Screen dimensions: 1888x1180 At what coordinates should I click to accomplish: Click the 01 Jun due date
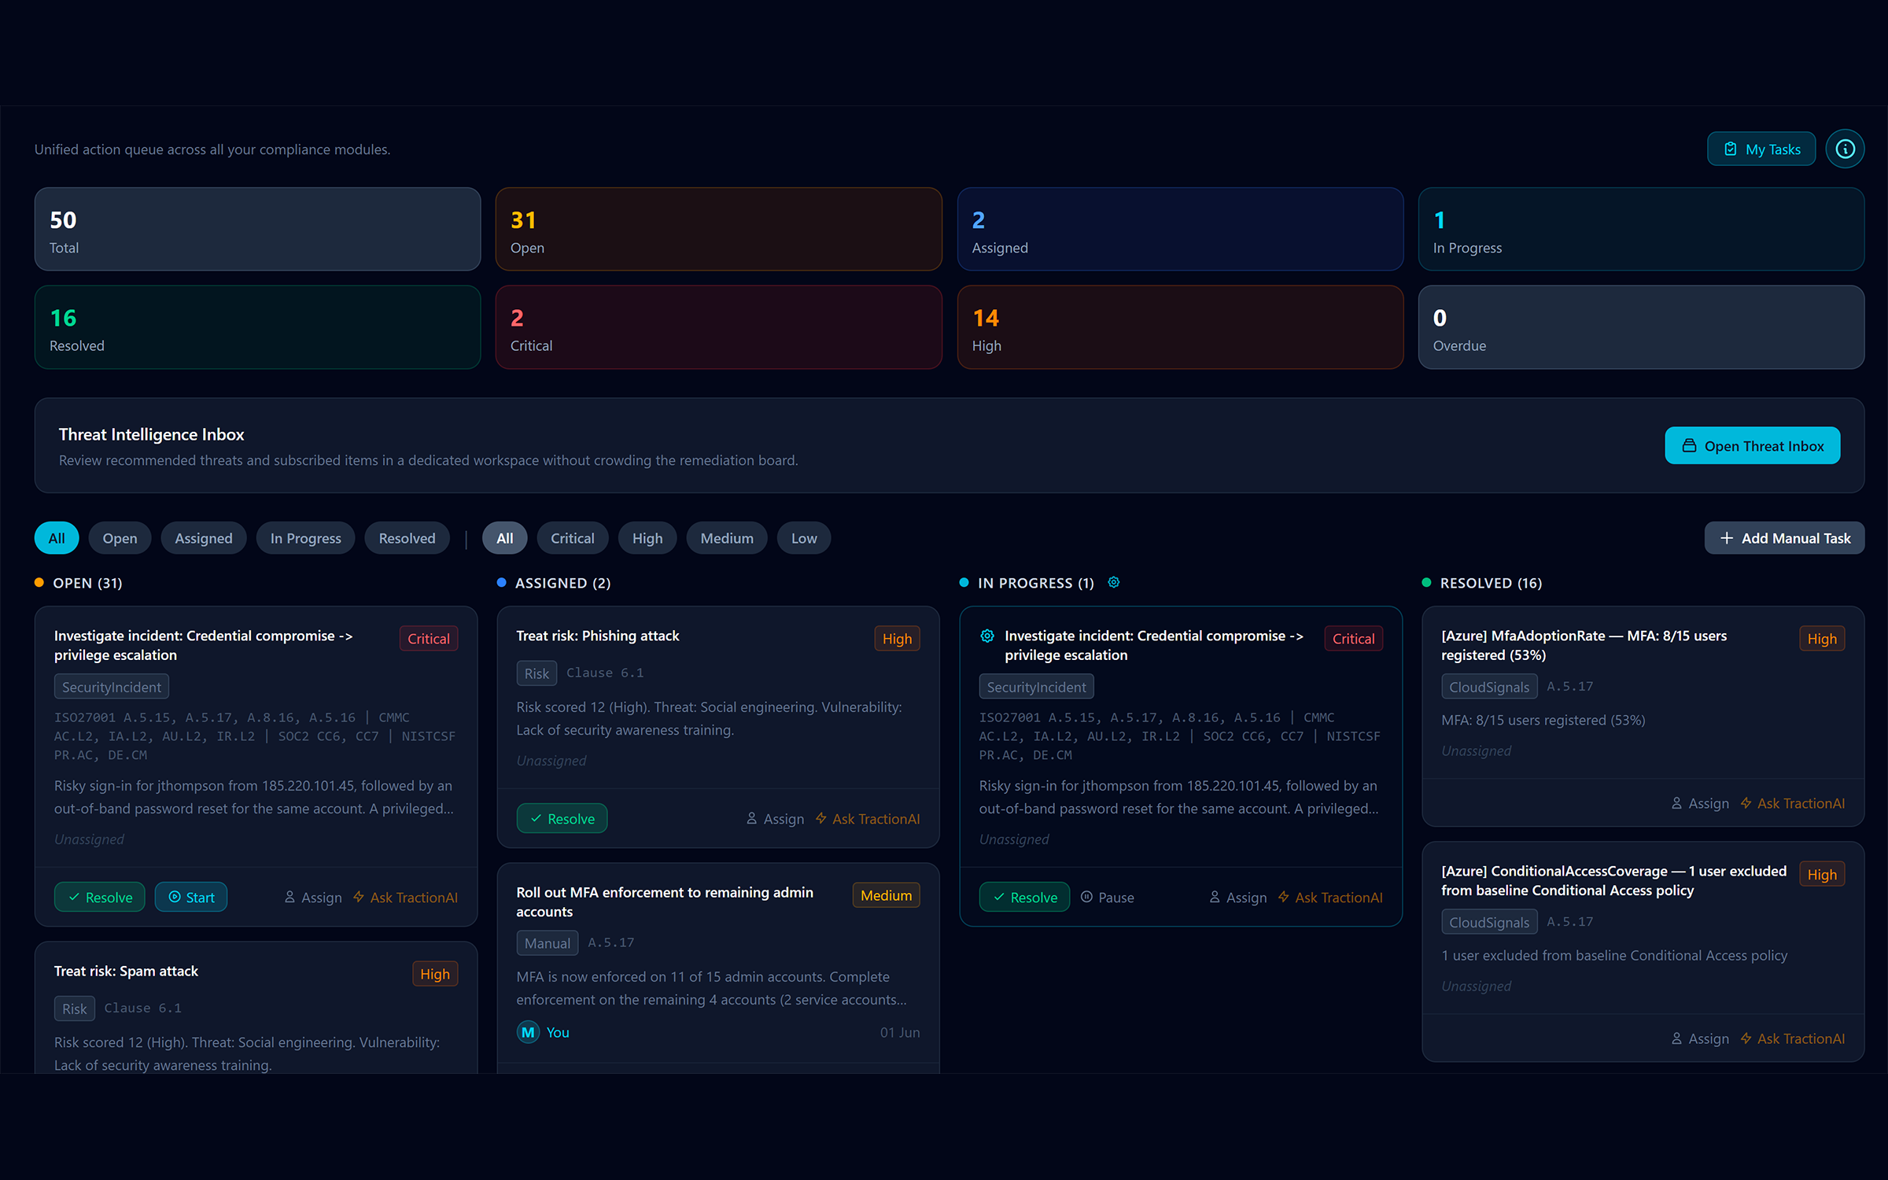coord(899,1032)
